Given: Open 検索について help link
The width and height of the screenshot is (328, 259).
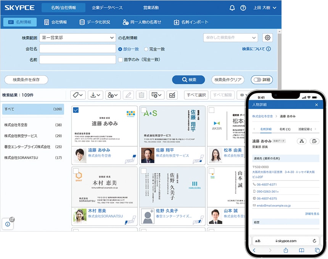Looking at the screenshot, I should (x=254, y=49).
